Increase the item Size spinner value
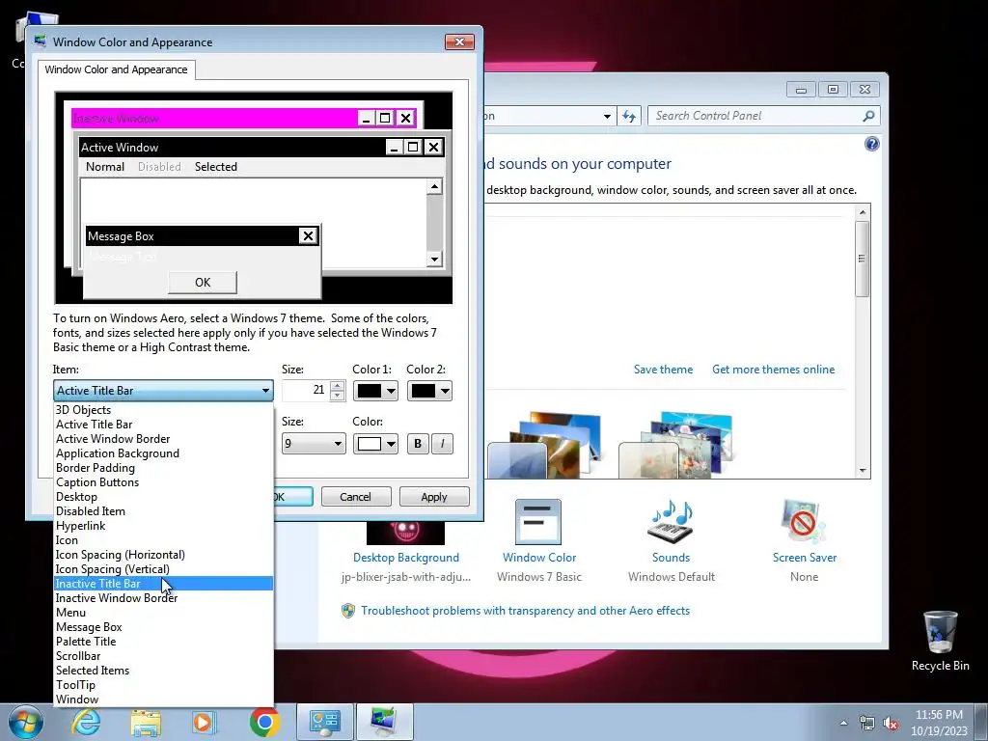Viewport: 988px width, 741px height. [337, 386]
